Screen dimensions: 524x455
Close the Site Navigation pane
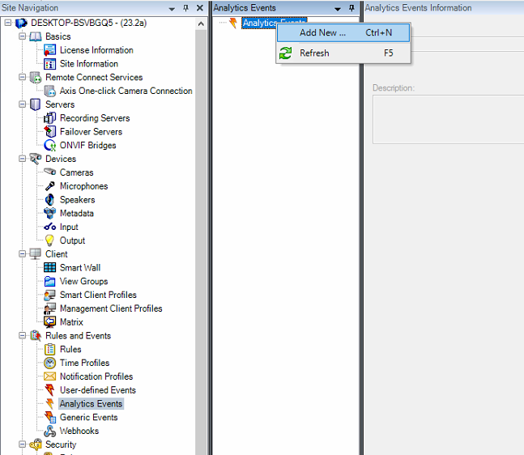click(x=200, y=8)
